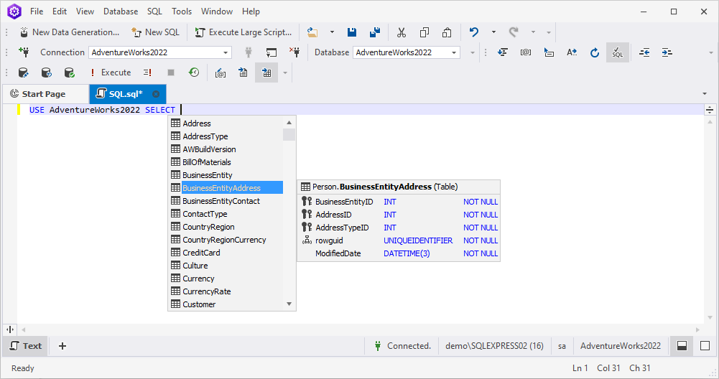The height and width of the screenshot is (379, 719).
Task: Save the document with floppy icon
Action: pos(352,32)
